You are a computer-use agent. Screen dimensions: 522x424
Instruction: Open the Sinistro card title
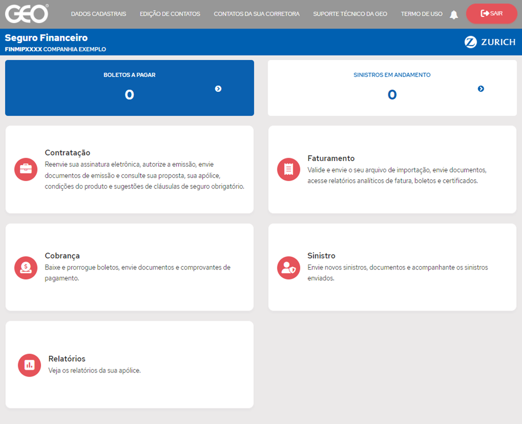tap(321, 256)
